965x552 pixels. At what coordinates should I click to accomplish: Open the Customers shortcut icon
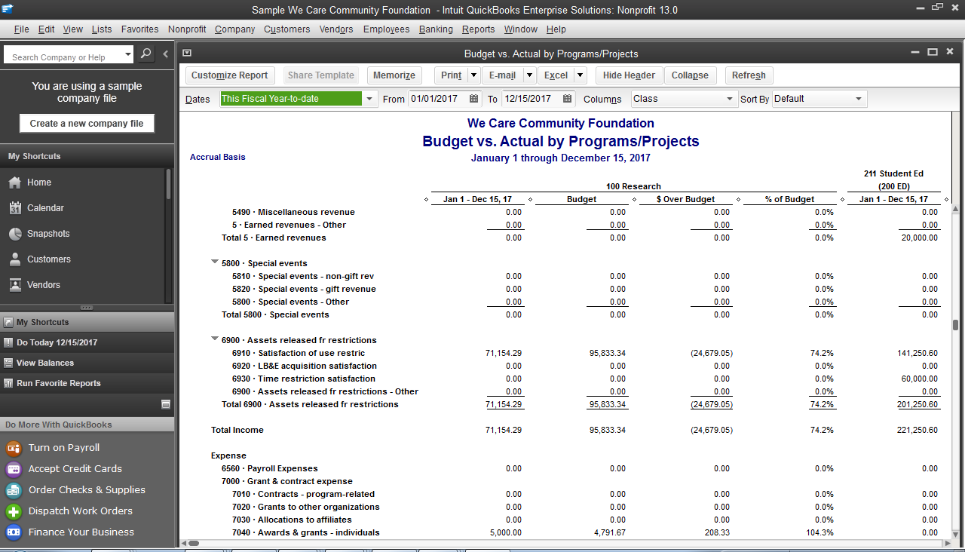pos(14,259)
